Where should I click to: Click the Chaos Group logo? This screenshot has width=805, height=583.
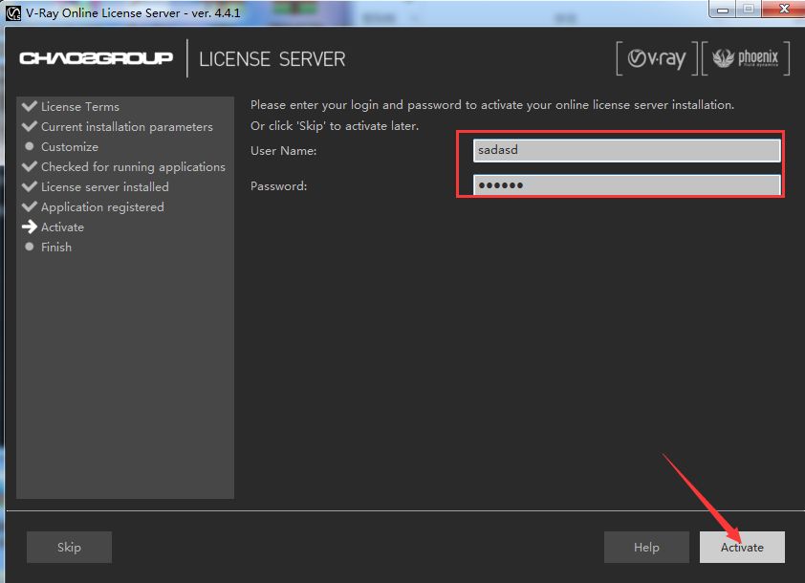96,58
